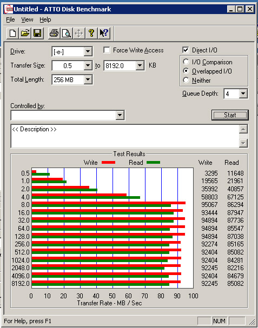
Task: Click the Description scrollbar down arrow
Action: point(243,143)
